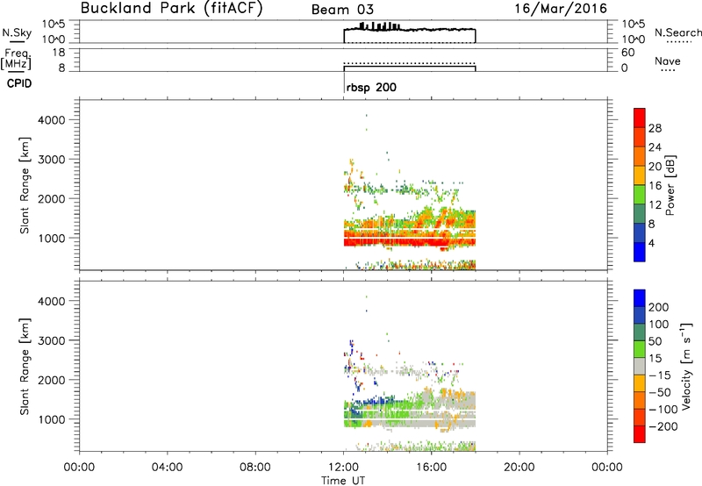Click the red top segment of Power colorbar
This screenshot has height=486, width=702.
pos(640,118)
